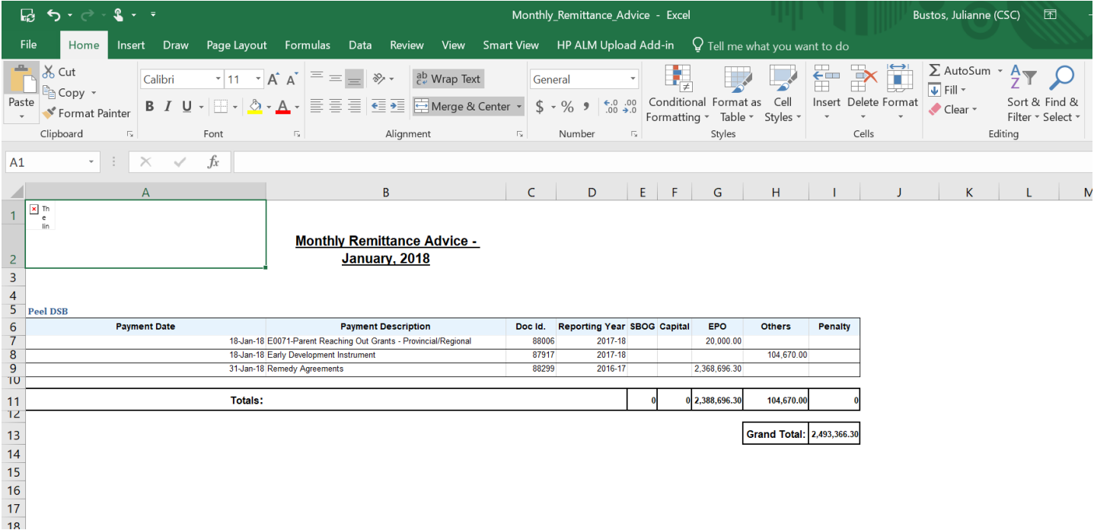The image size is (1094, 530).
Task: Click the Increase Font Size icon
Action: (x=273, y=79)
